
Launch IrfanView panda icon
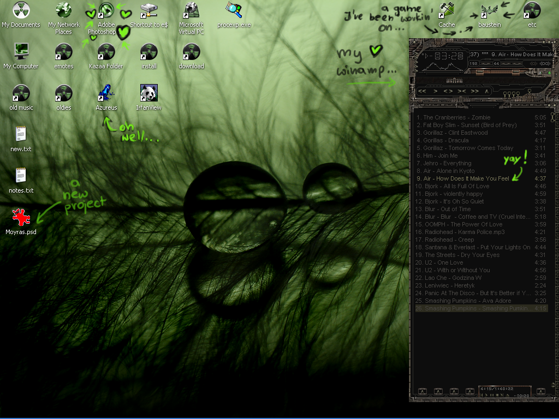click(148, 98)
